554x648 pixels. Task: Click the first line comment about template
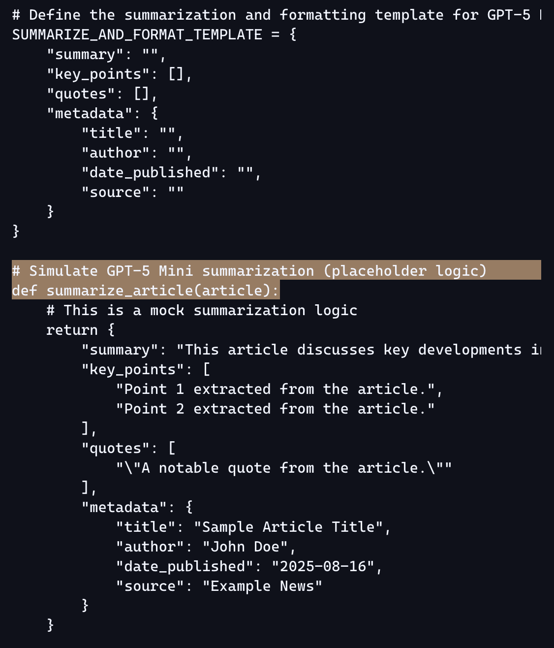point(277,15)
